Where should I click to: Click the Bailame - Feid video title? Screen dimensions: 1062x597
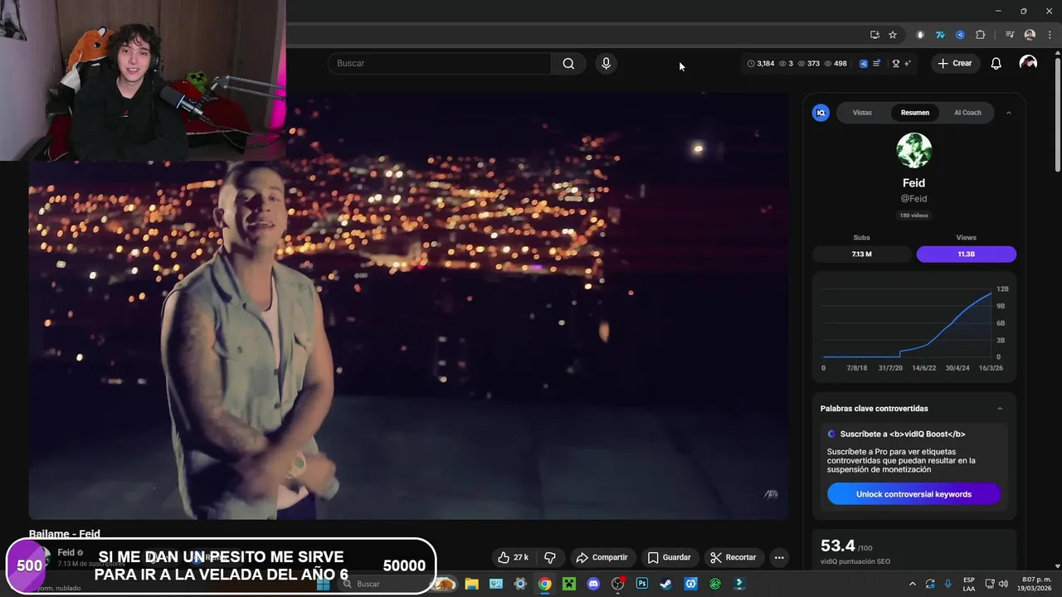click(65, 534)
